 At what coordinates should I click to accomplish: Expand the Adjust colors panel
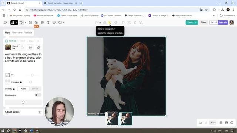pyautogui.click(x=23, y=112)
